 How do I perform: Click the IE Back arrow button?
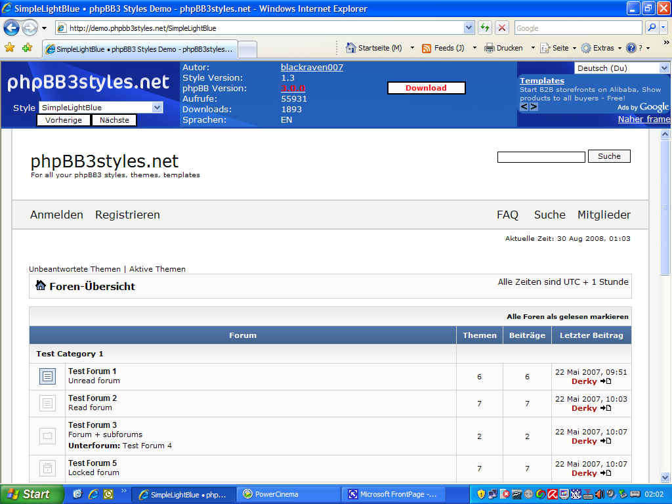11,28
